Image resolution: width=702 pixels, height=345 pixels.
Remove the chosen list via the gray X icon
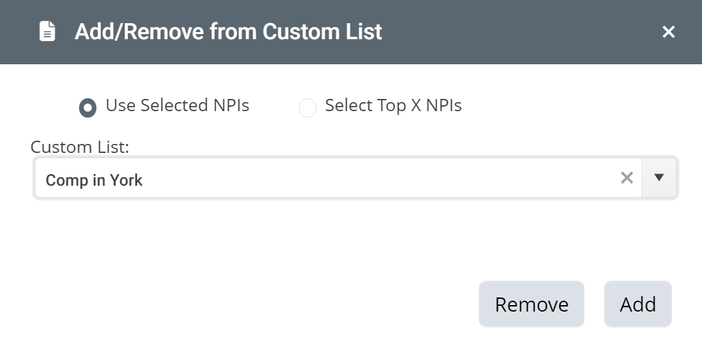627,178
